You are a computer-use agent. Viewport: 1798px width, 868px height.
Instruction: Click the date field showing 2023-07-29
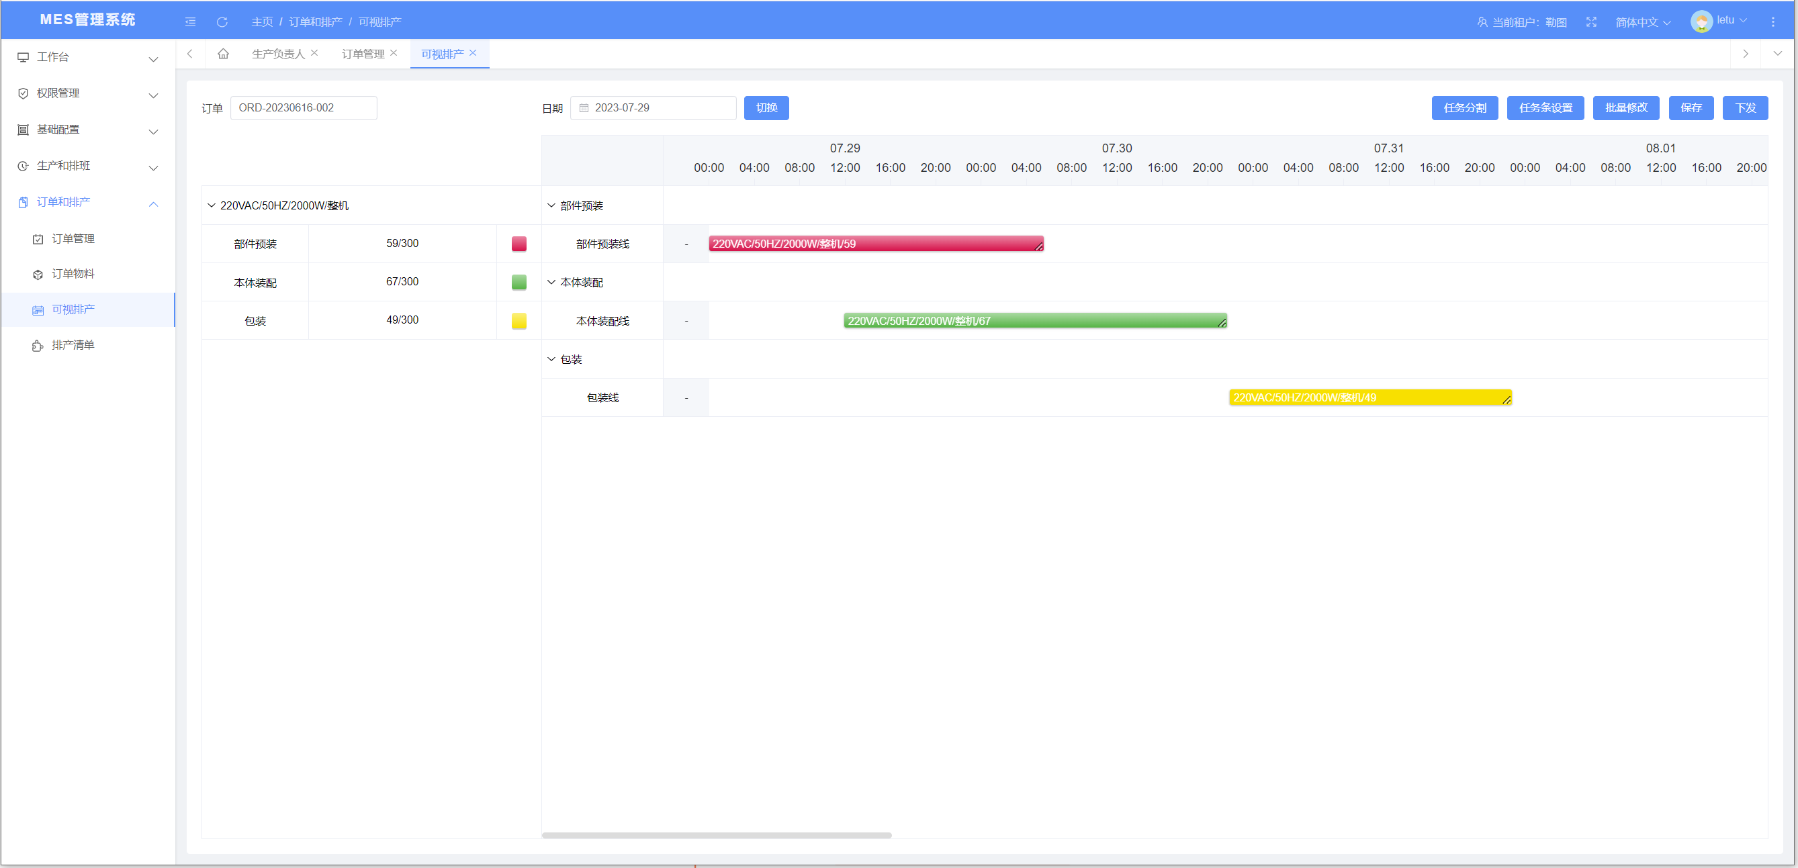point(653,107)
